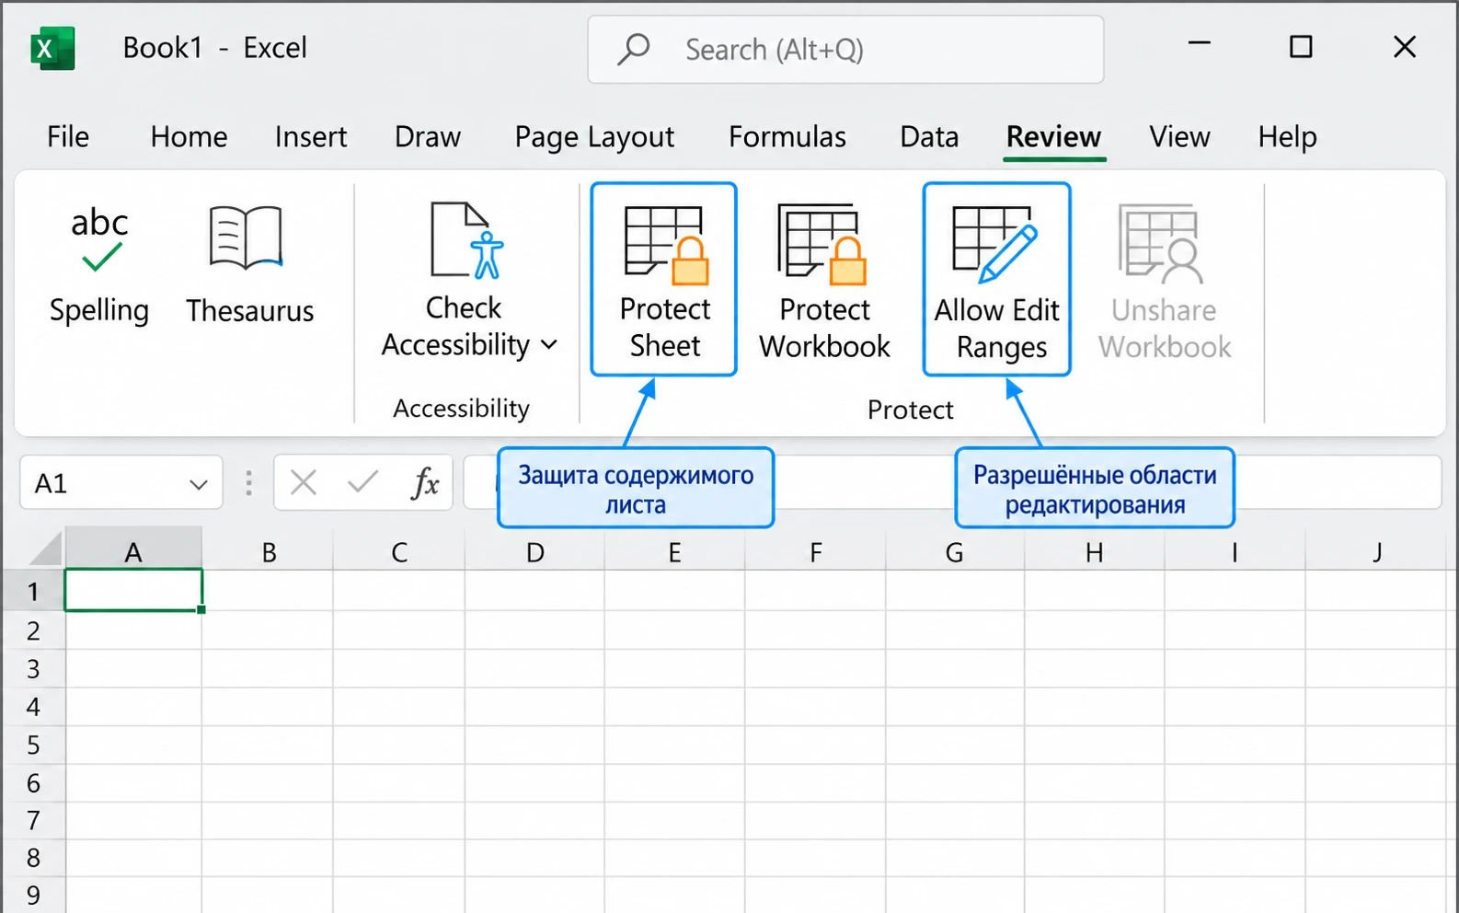Open Allow Edit Ranges tool
Screen dimensions: 1459x913
pyautogui.click(x=997, y=279)
